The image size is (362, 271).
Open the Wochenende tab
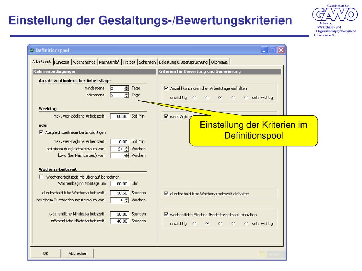[84, 62]
